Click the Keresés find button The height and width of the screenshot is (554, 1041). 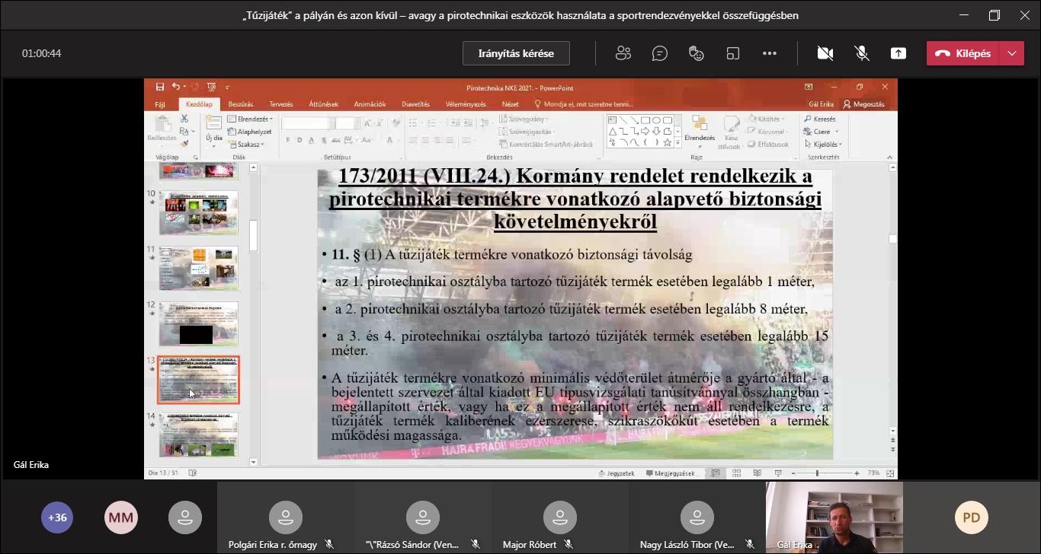click(x=820, y=119)
